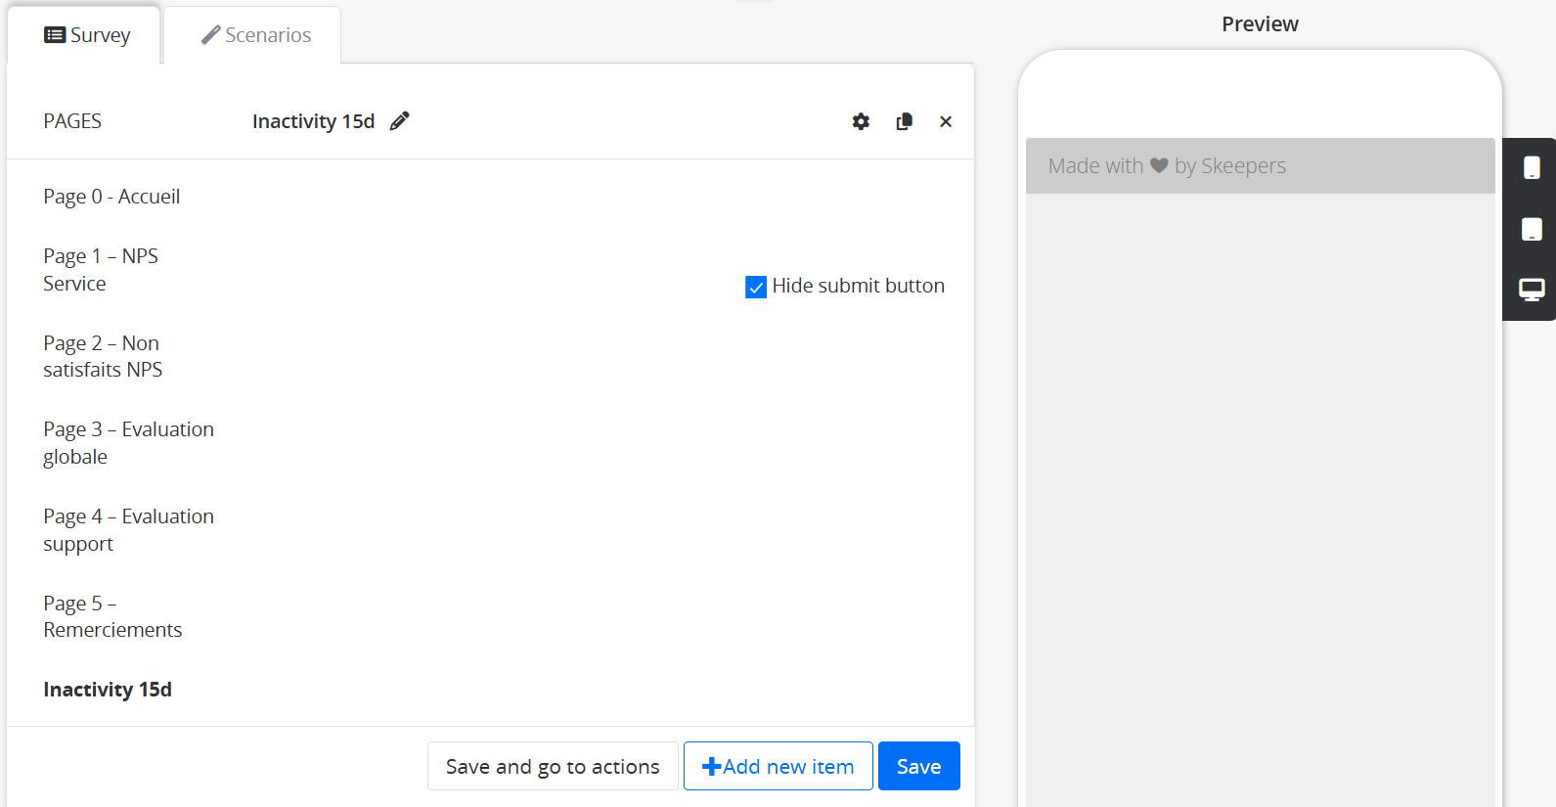Click Made with by Skeepers footer
Screen dimensions: 1556x807
pyautogui.click(x=1167, y=166)
